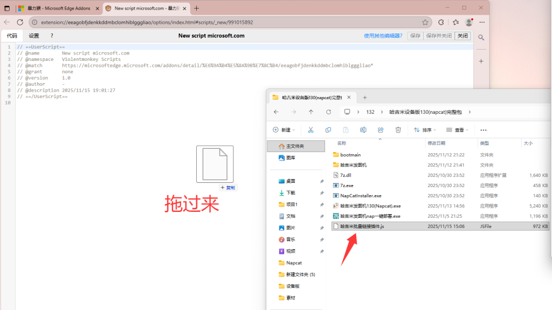Click the Share icon in Explorer toolbar
Image resolution: width=552 pixels, height=310 pixels.
381,130
